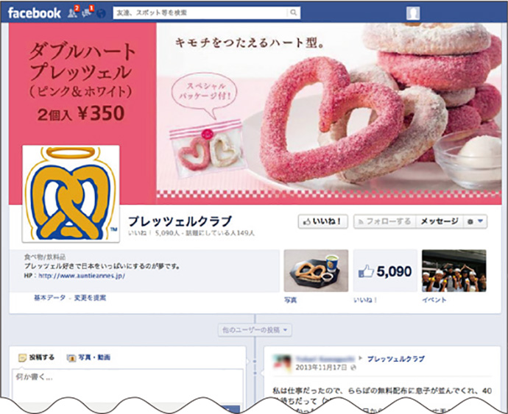The width and height of the screenshot is (508, 414).
Task: Click the poster's blurred avatar
Action: [x=281, y=363]
